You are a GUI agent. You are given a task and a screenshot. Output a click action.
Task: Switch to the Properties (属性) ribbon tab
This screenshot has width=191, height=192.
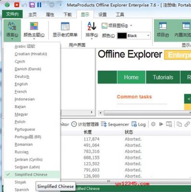point(50,14)
